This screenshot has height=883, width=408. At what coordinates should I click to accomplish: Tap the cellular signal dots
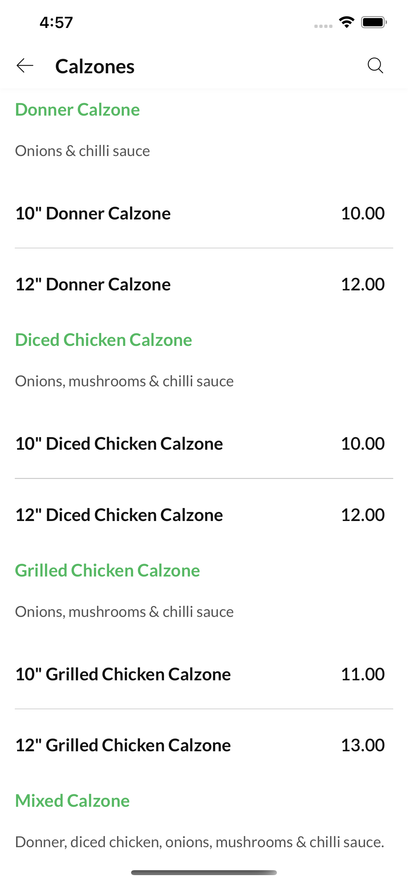click(323, 26)
